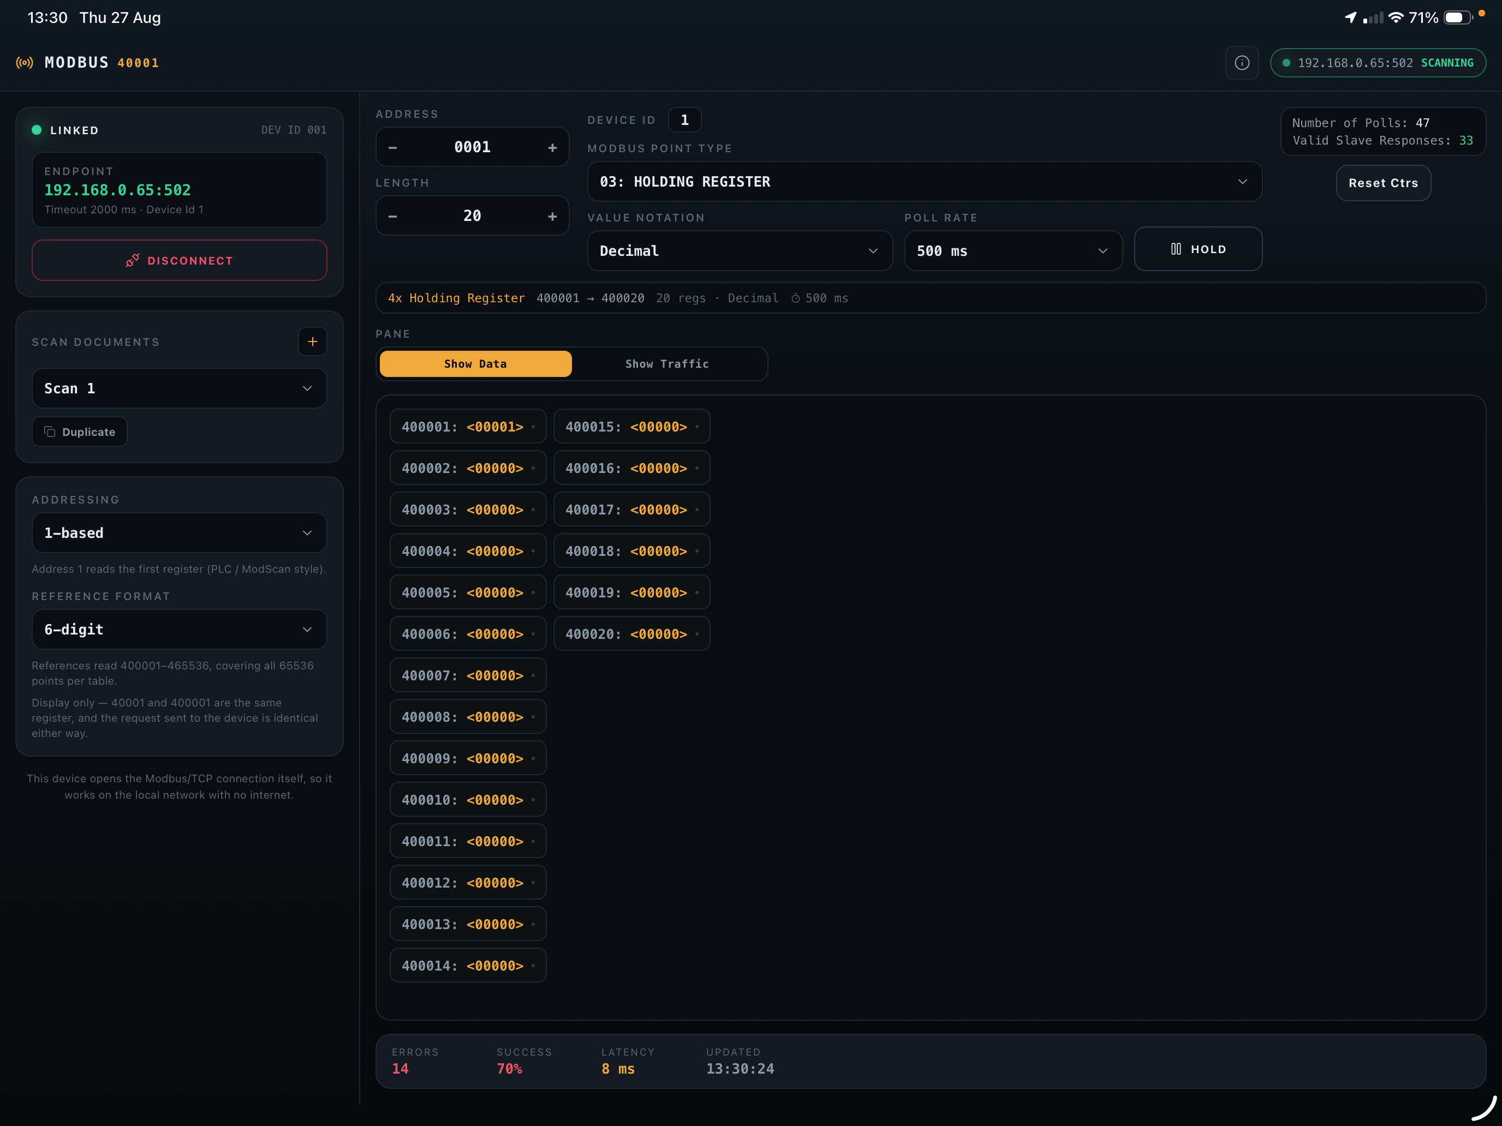
Task: Decrease length with the minus stepper
Action: 392,216
